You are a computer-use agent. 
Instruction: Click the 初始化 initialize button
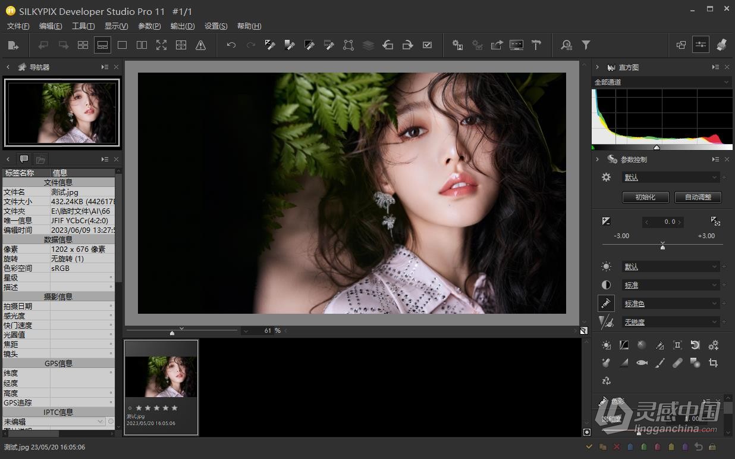click(645, 197)
